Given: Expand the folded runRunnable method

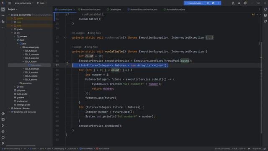Looking at the screenshot, I should (64, 38).
